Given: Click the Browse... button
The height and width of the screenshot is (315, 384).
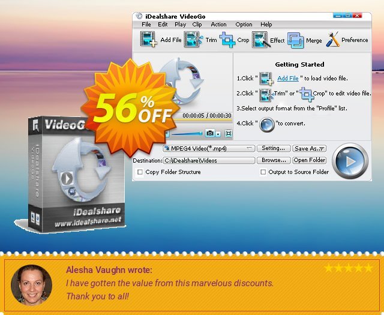Looking at the screenshot, I should click(x=274, y=160).
